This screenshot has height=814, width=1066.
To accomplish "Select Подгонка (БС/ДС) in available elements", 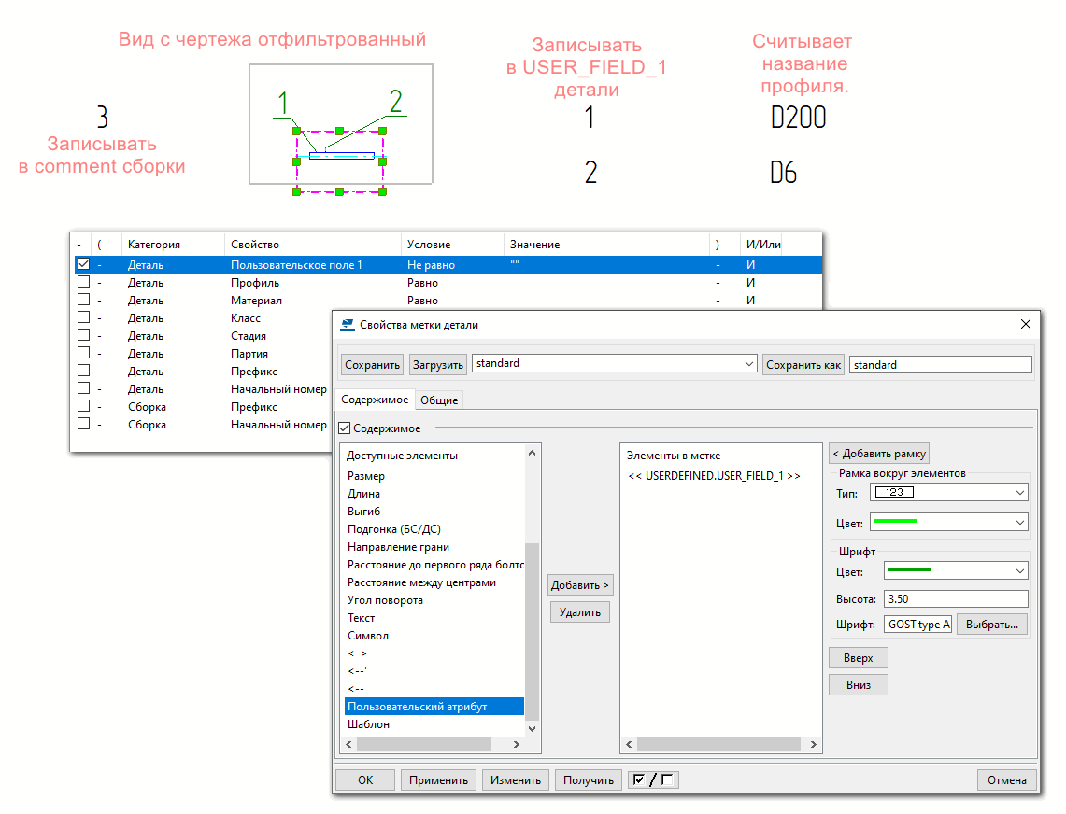I will pos(394,528).
